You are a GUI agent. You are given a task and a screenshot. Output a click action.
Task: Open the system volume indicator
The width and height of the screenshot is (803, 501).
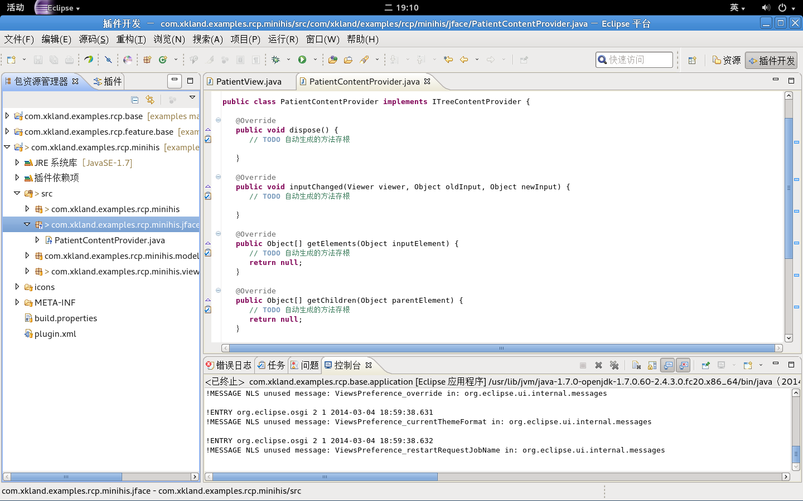(x=766, y=8)
